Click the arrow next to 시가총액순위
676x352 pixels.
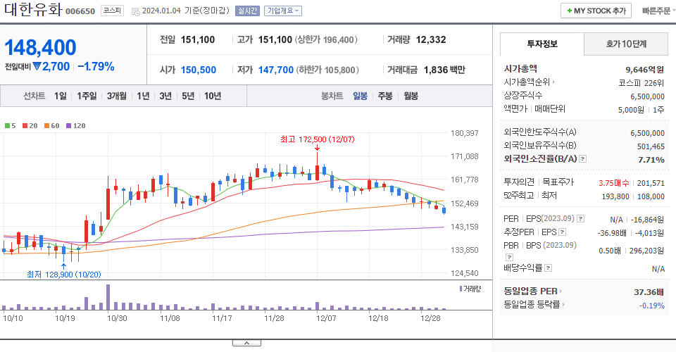(x=553, y=82)
